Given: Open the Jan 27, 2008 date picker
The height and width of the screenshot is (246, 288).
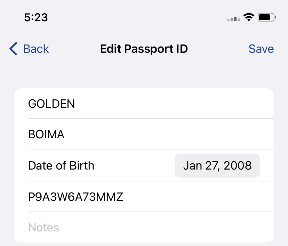Looking at the screenshot, I should 217,165.
